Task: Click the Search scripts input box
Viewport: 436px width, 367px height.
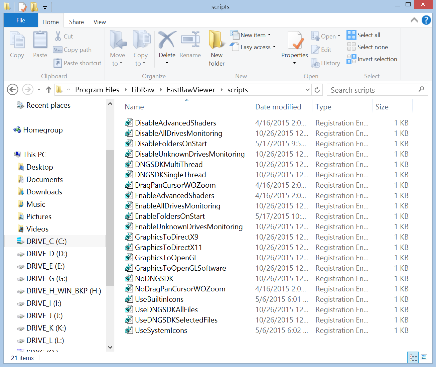Action: (373, 90)
